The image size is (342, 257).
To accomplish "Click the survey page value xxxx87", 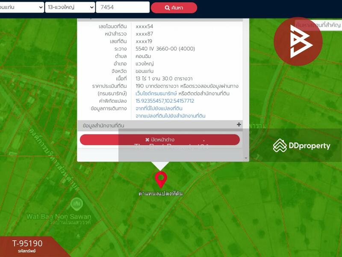I will point(144,34).
